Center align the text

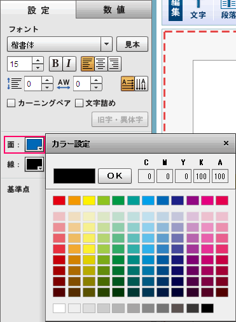(101, 64)
